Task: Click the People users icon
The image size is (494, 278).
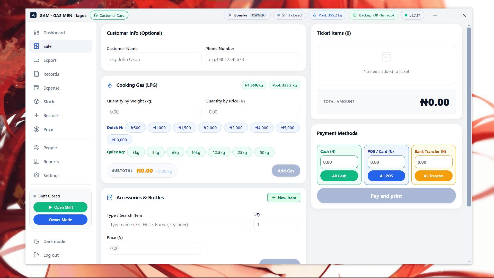Action: pos(37,147)
